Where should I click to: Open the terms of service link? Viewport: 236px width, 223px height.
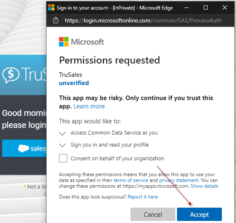click(131, 180)
